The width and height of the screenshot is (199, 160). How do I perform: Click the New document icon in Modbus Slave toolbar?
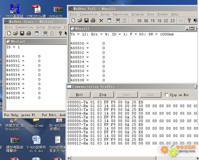tap(9, 33)
